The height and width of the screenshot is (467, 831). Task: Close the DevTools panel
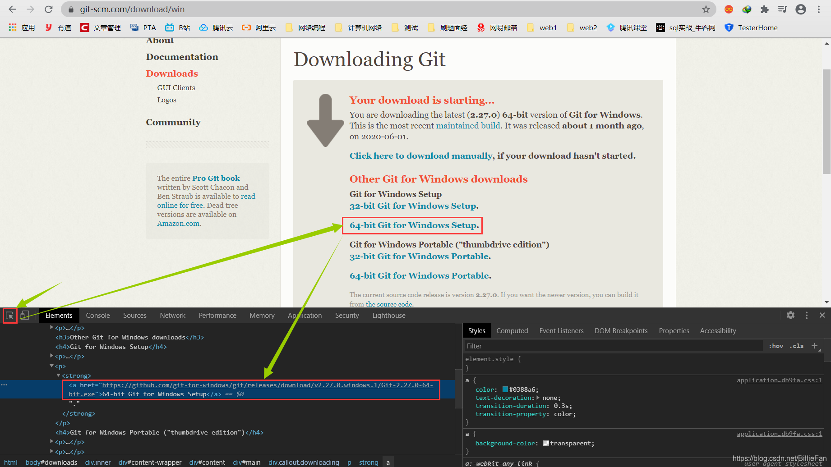(x=822, y=315)
